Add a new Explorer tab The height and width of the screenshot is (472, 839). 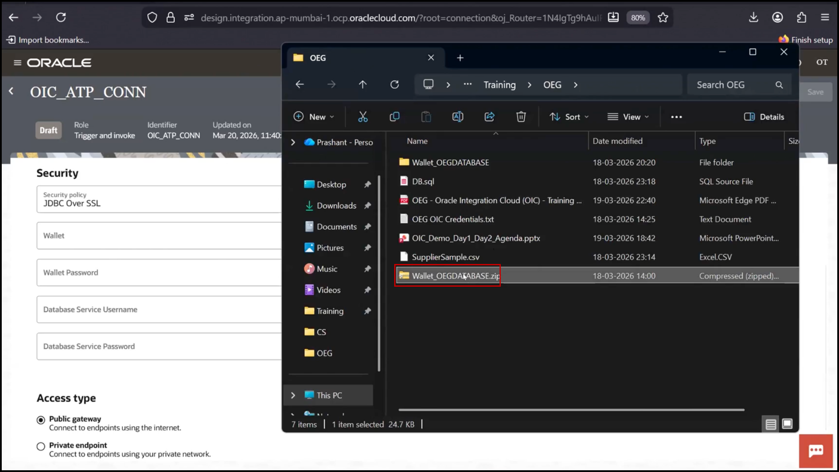pos(460,58)
